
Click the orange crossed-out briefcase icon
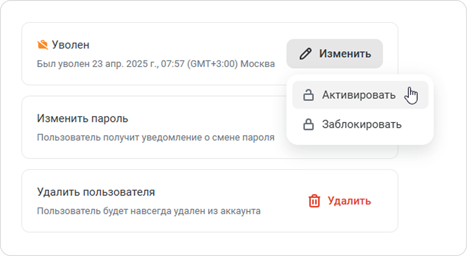(x=43, y=44)
